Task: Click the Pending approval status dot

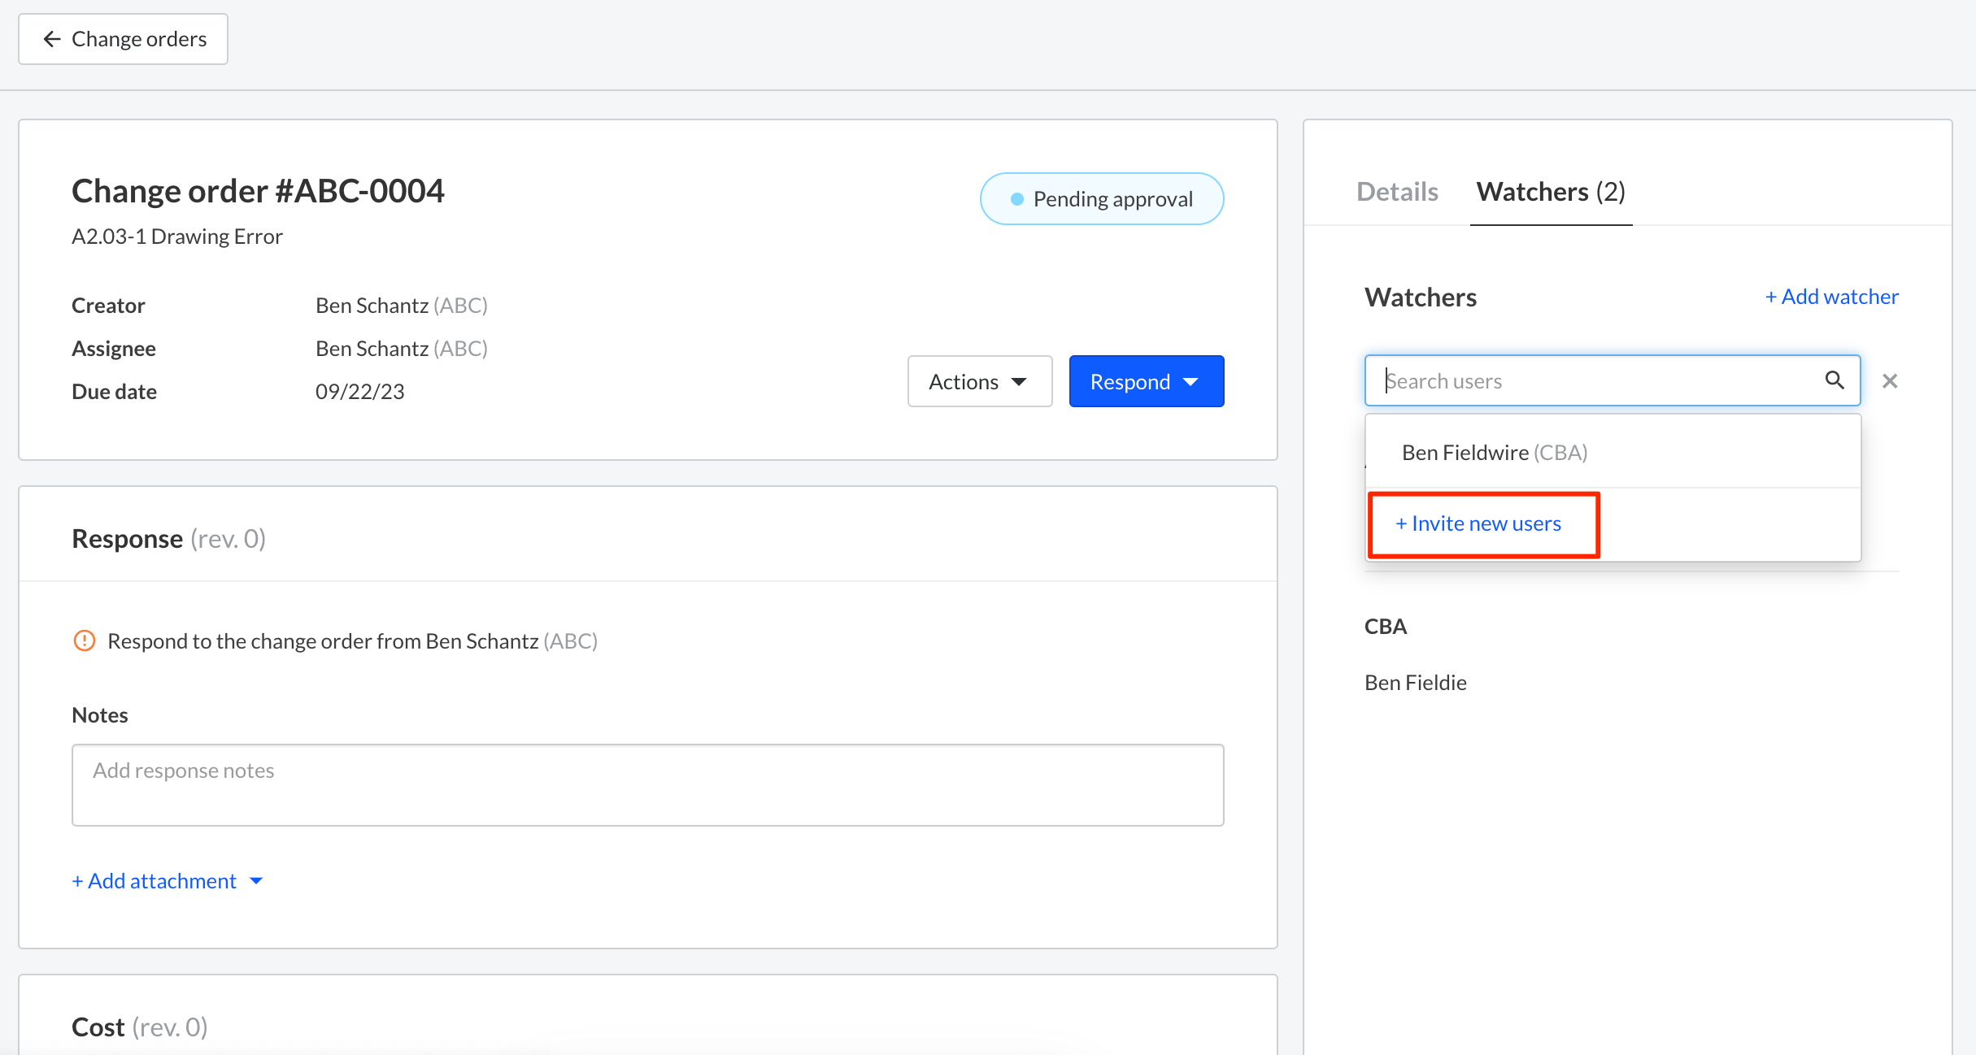Action: (x=1016, y=199)
